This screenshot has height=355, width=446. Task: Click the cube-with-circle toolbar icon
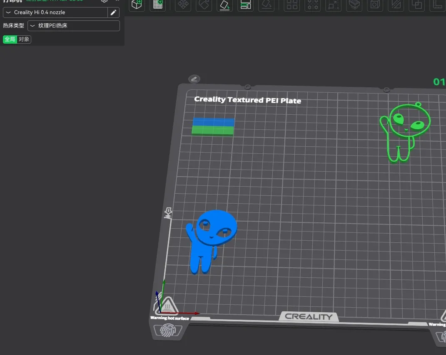coord(375,5)
